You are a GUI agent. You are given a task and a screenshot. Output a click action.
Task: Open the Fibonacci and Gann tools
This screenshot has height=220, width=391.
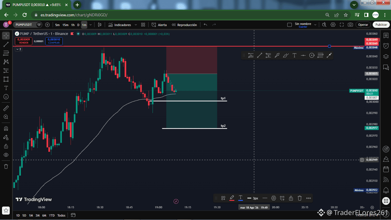[x=6, y=53]
